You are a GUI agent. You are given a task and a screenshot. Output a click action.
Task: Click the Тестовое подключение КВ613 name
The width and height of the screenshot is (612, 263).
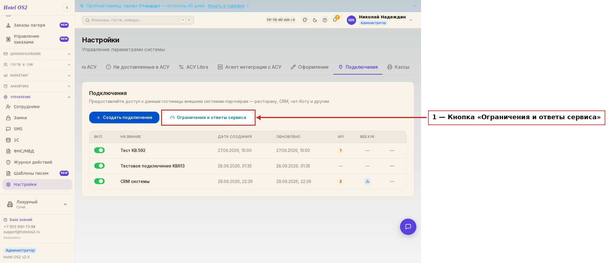coord(153,166)
